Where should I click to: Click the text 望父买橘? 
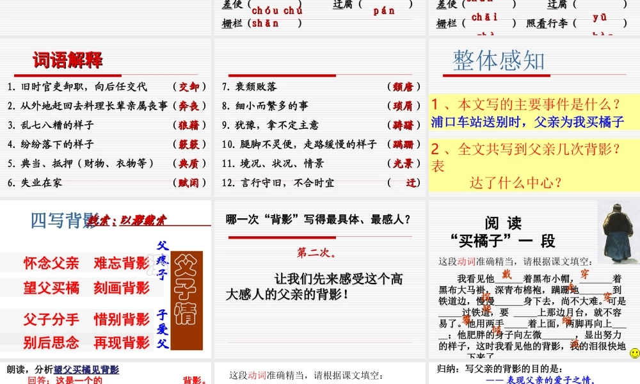coord(51,288)
